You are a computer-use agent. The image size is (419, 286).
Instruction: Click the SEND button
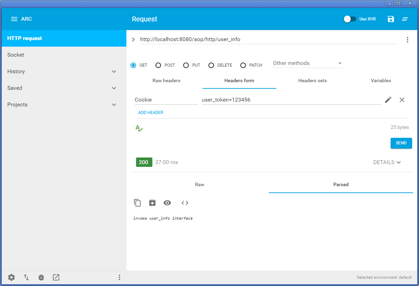click(x=401, y=143)
